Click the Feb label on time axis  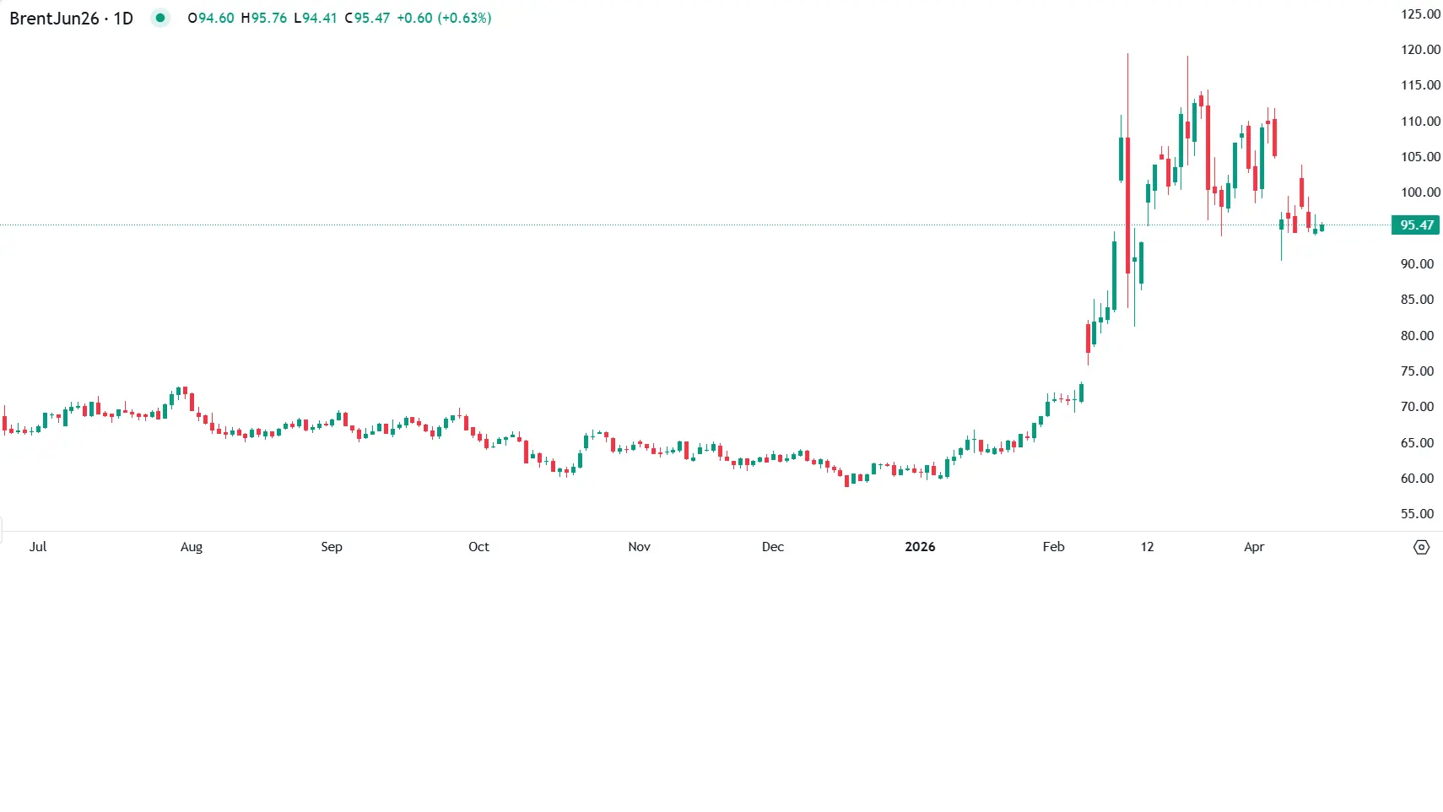point(1053,547)
